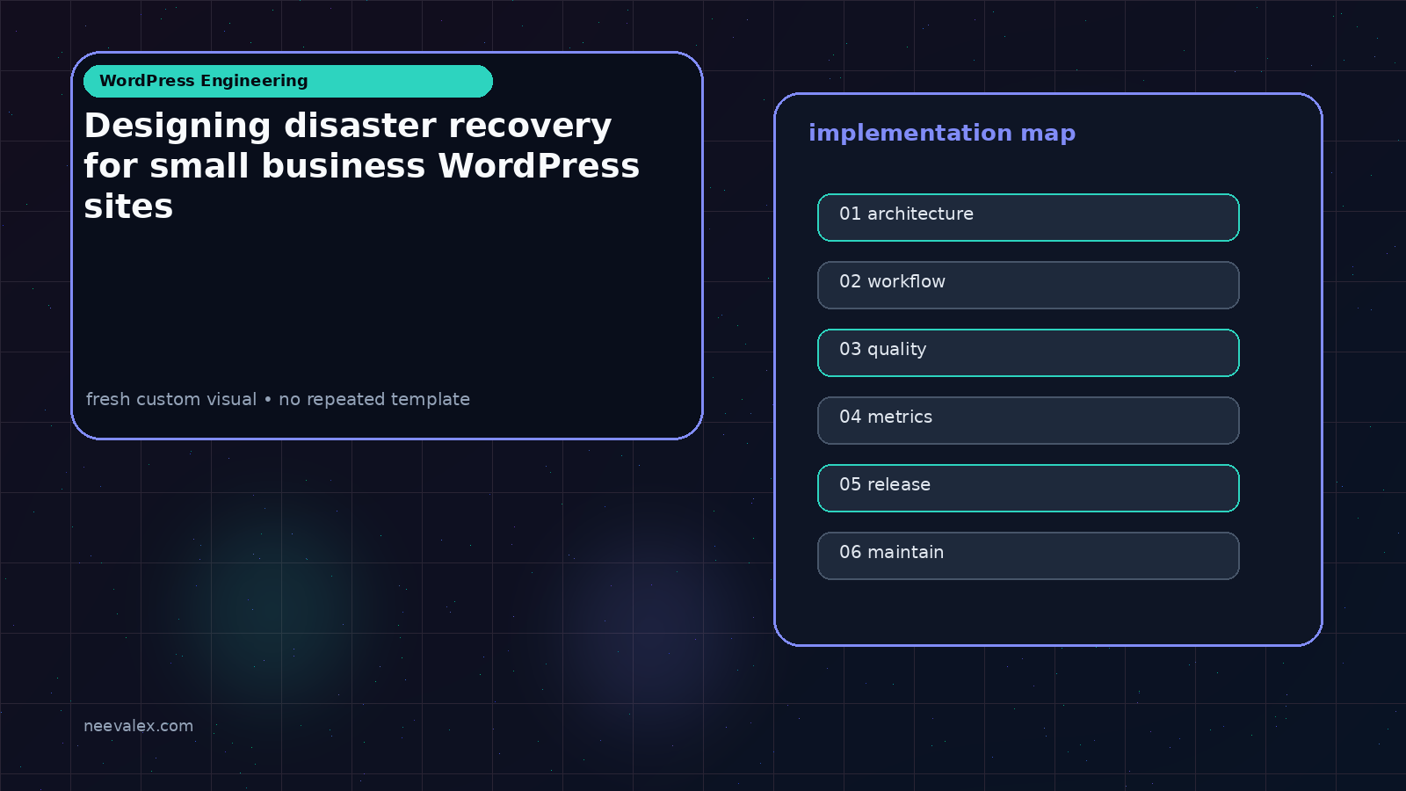Click the fresh custom visual caption

[x=278, y=399]
